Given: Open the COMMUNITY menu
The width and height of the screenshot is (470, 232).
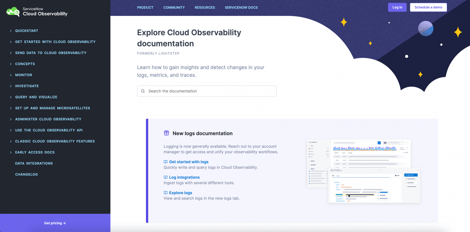Looking at the screenshot, I should coord(174,8).
